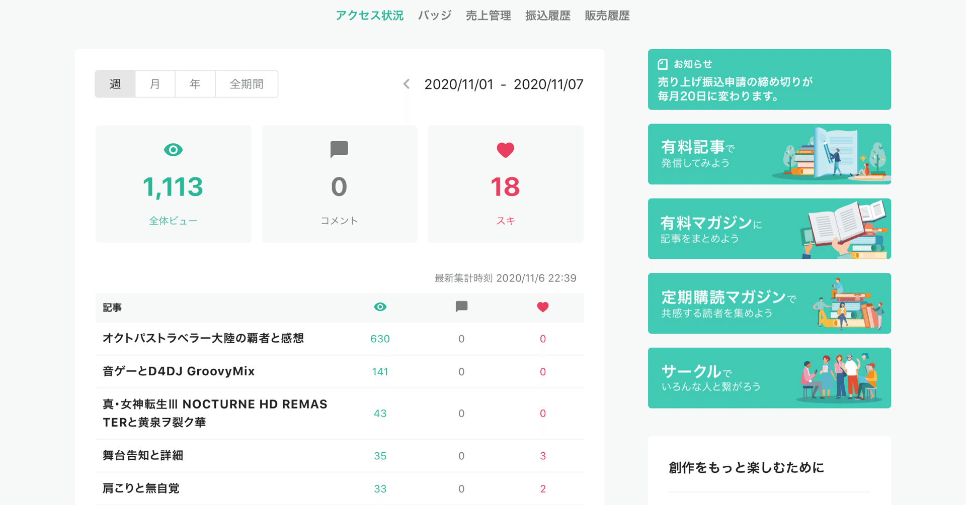
Task: Open article 舞台告知と詳細
Action: [x=143, y=455]
